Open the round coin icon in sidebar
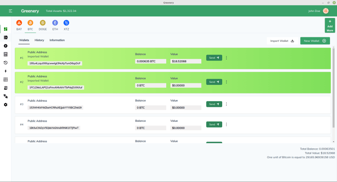Image resolution: width=337 pixels, height=182 pixels. click(6, 46)
